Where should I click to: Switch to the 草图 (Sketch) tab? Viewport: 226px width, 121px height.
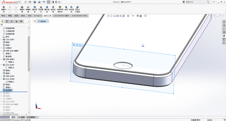[x=10, y=16]
